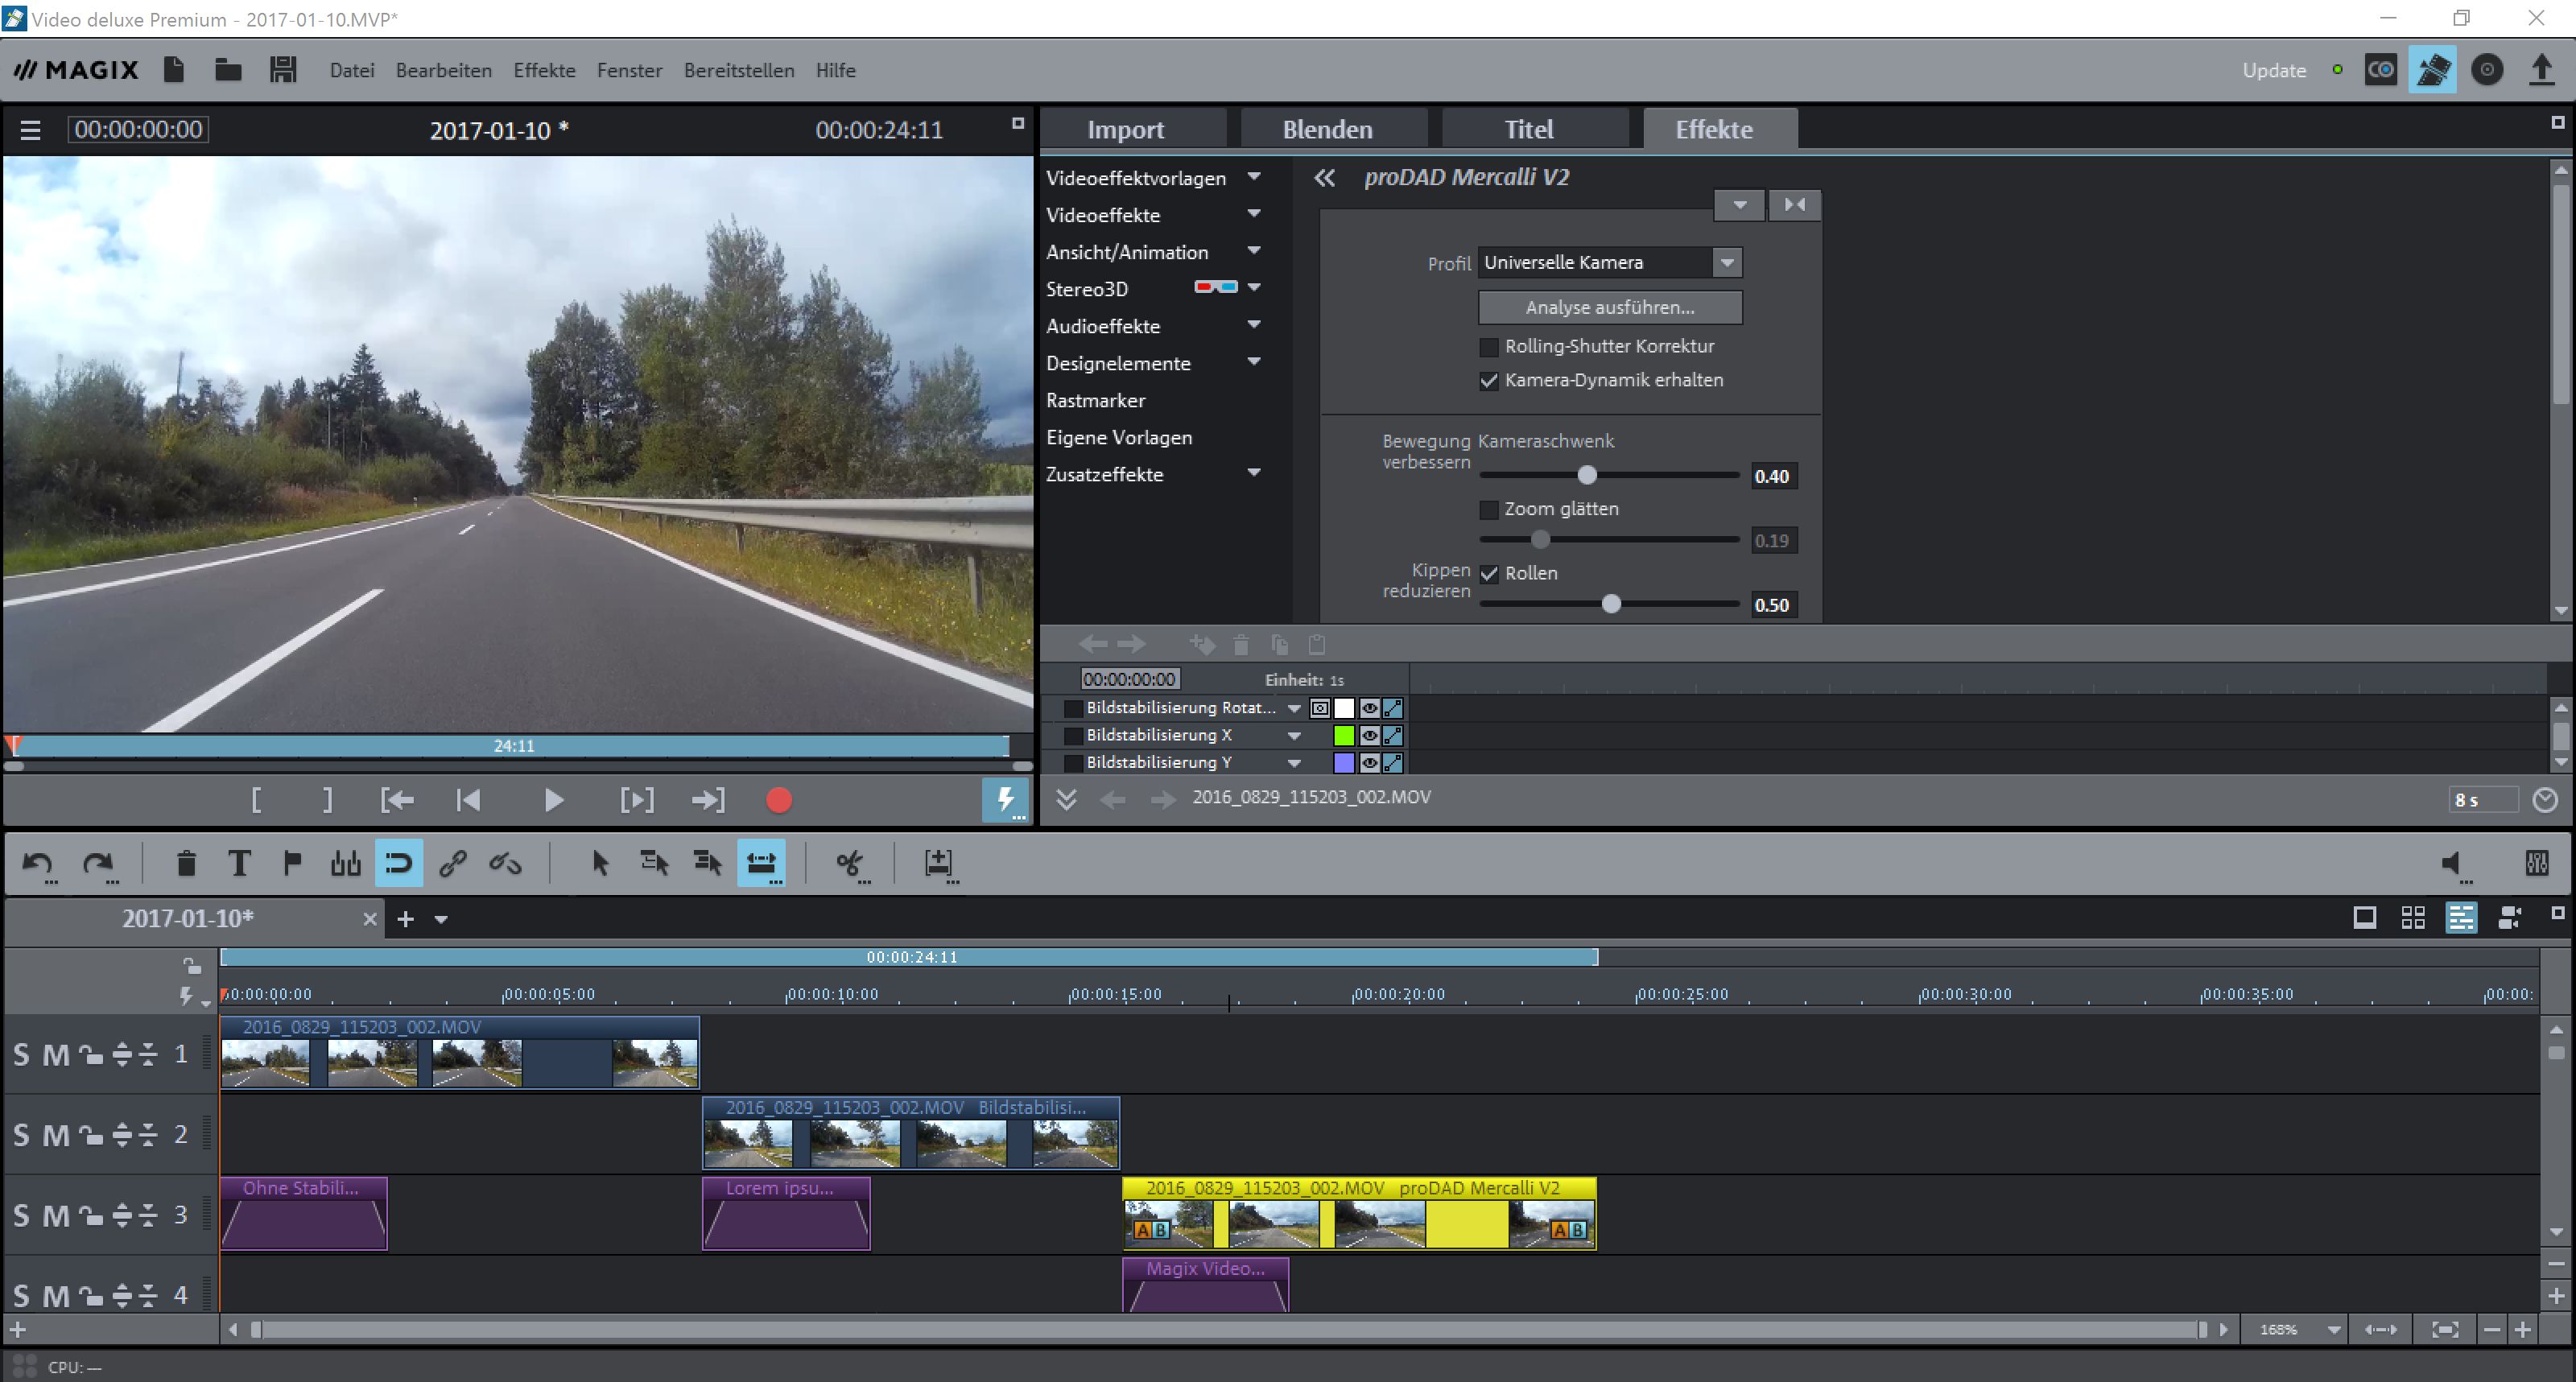Uncheck the Rollen checkbox
Screen dimensions: 2576x1382
[x=1489, y=574]
